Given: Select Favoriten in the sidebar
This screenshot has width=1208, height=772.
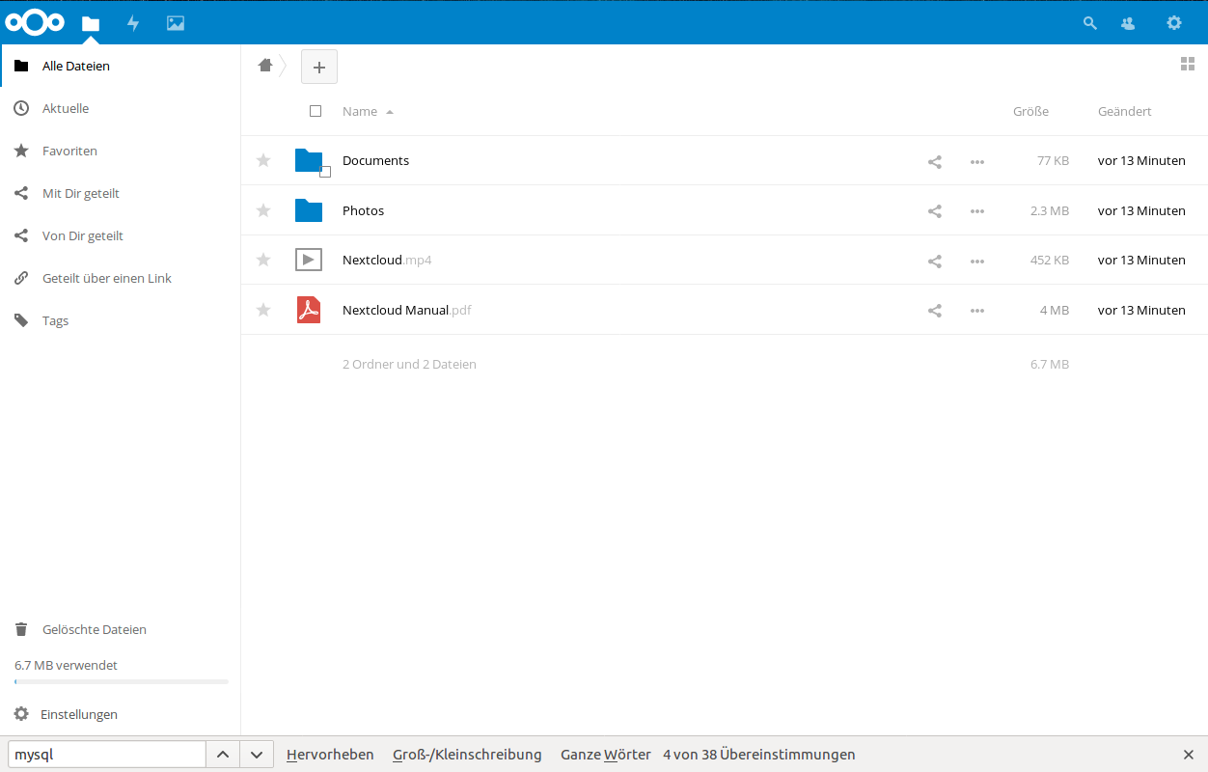Looking at the screenshot, I should pyautogui.click(x=69, y=152).
